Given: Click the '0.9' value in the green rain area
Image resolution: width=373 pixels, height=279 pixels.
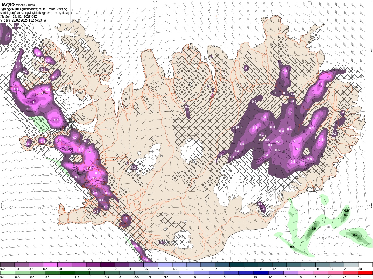Looking at the screenshot, I should click(x=314, y=229).
